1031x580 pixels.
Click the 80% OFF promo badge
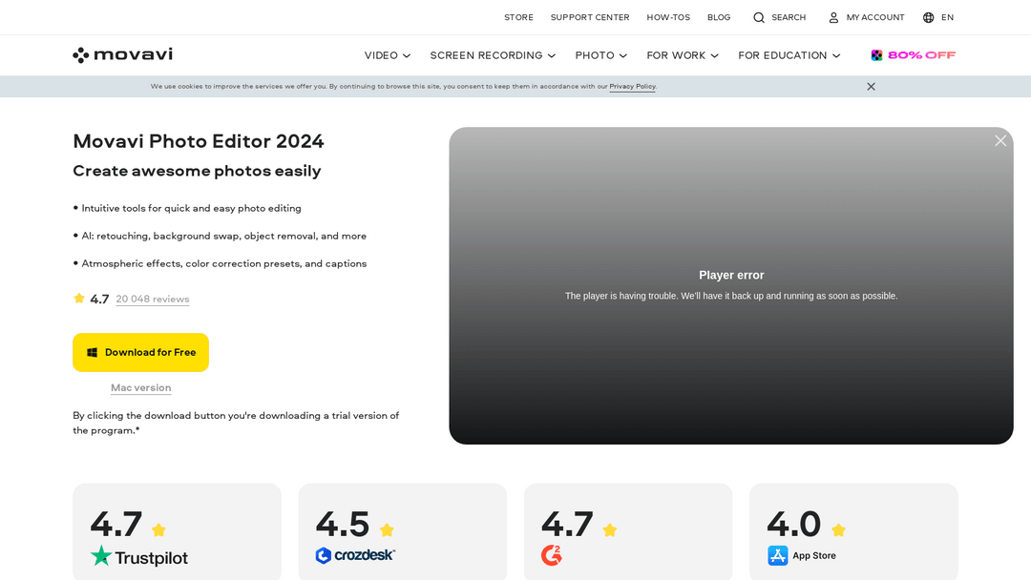pos(914,55)
